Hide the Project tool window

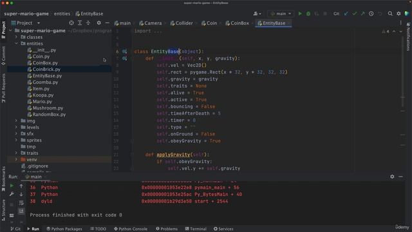click(x=108, y=23)
